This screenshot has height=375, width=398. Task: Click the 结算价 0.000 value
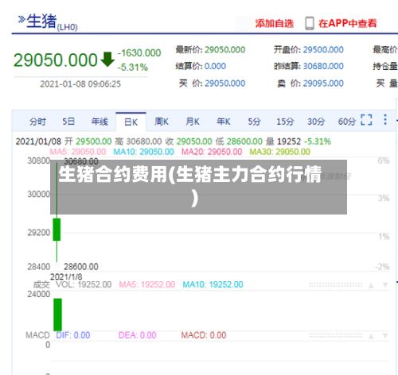point(215,66)
